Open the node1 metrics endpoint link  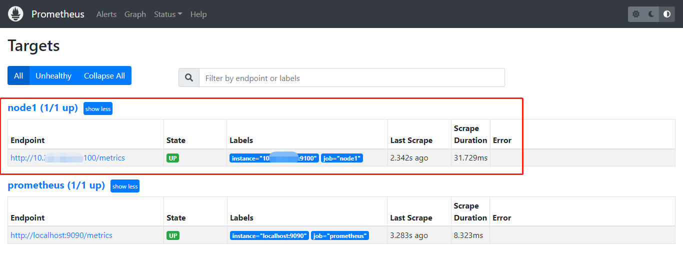coord(67,158)
